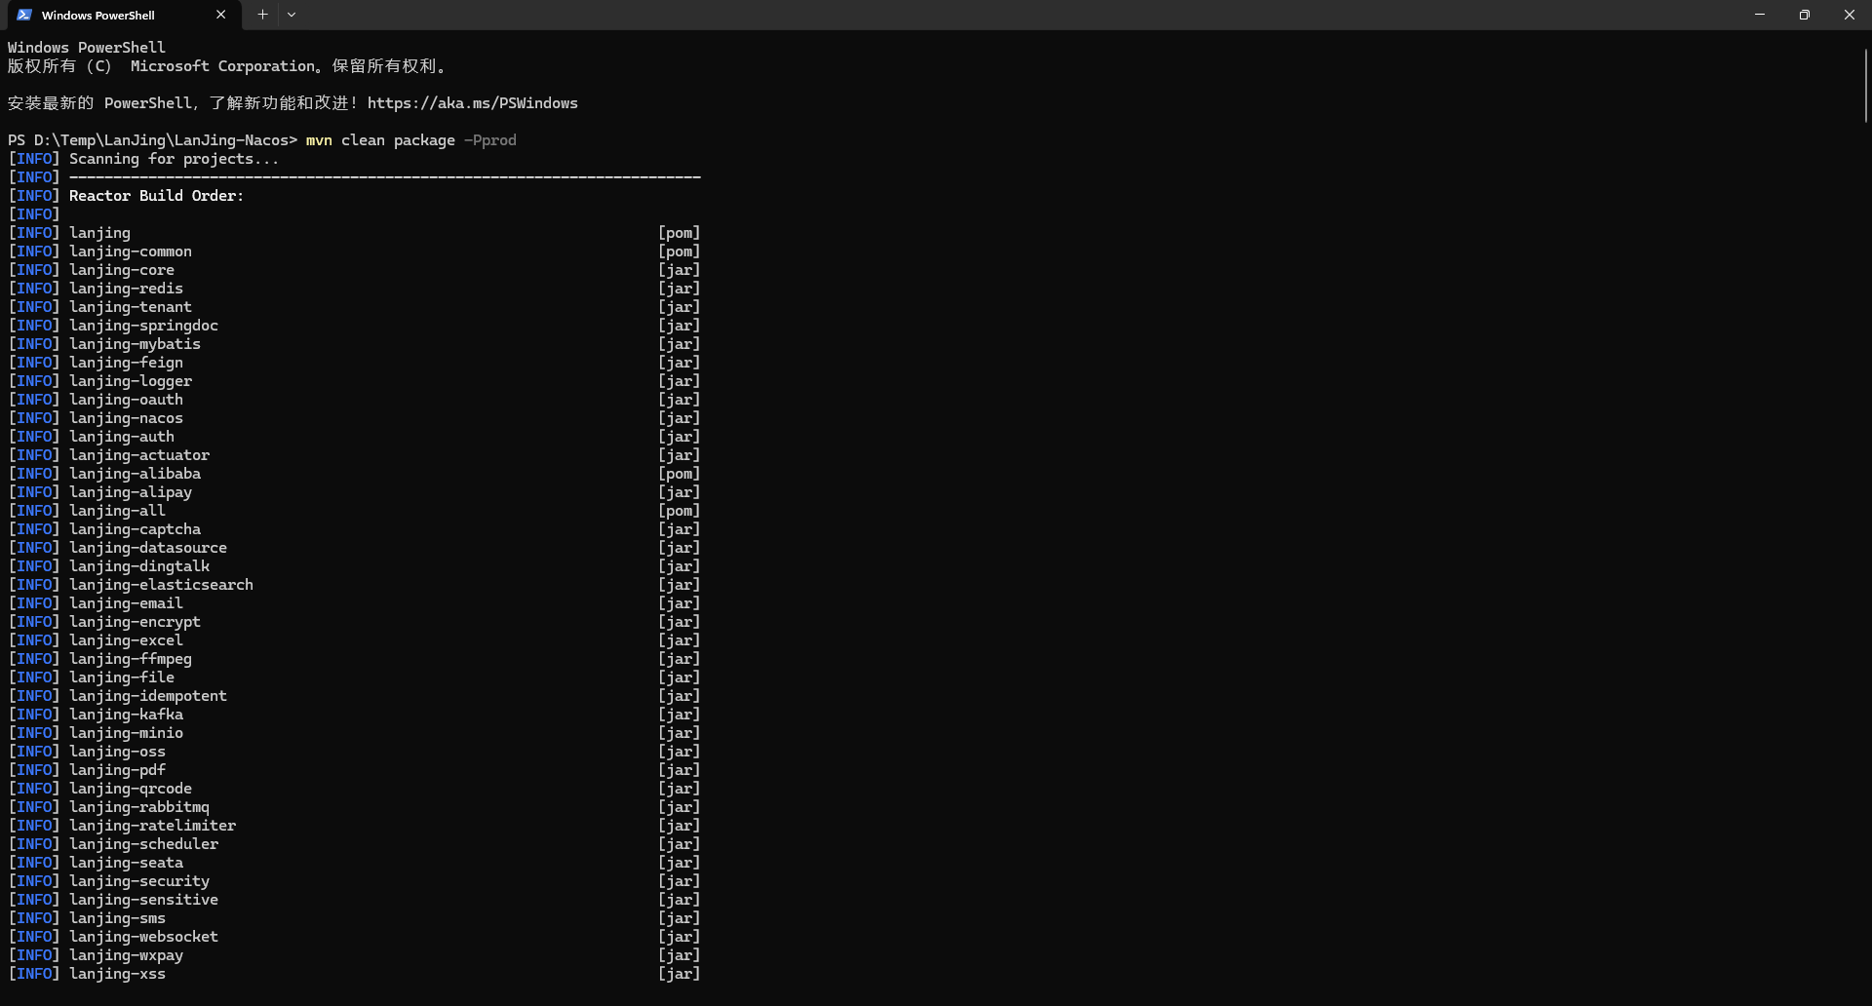Click the '-Pprod' argument text
Screen dimensions: 1872x1006
point(490,140)
